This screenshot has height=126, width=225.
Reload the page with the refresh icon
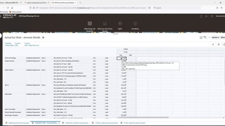[x=8, y=8]
